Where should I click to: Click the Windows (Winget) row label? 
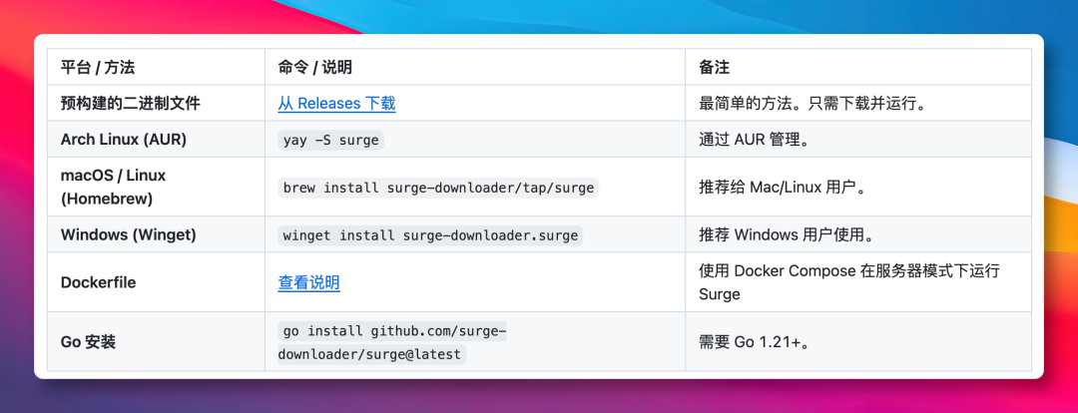pos(128,235)
